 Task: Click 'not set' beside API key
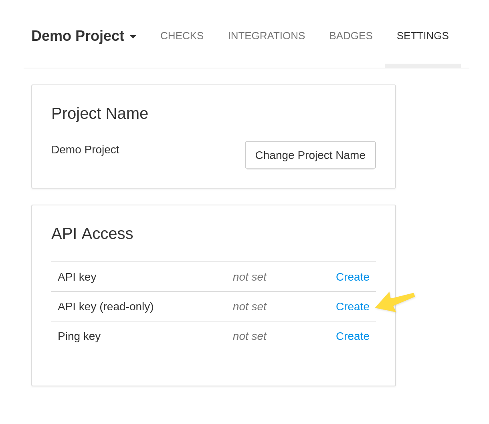point(249,277)
